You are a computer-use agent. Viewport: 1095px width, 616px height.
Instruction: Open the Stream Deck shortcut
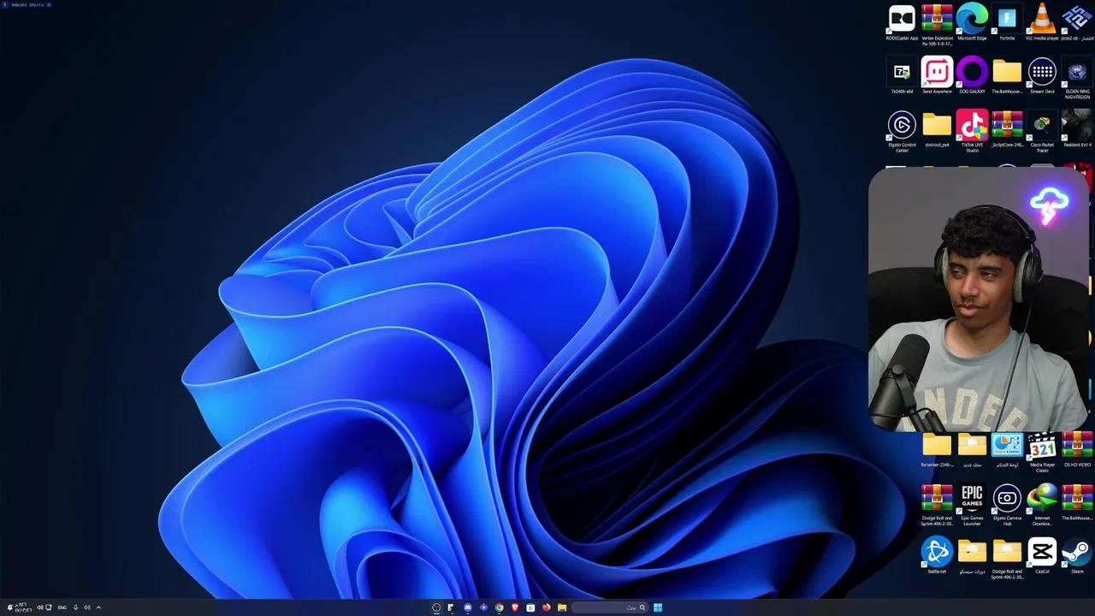pos(1042,76)
